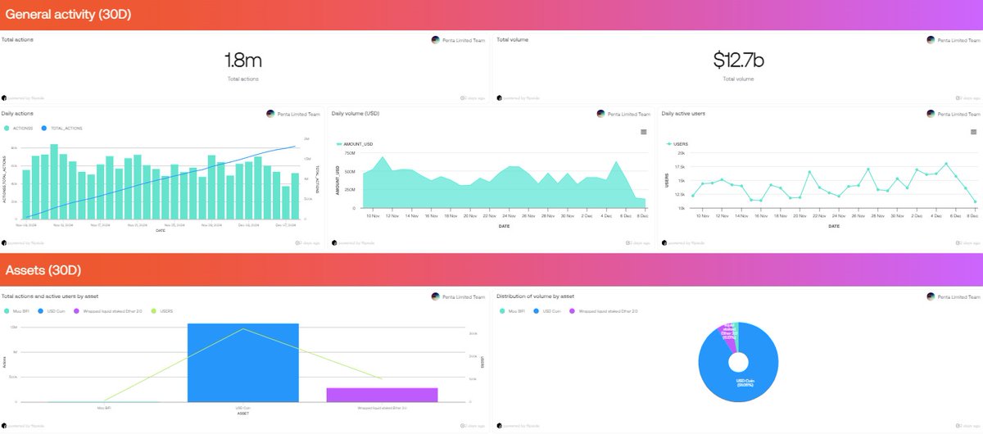Open Penta Limited Team link on Daily actions card
983x434 pixels.
[299, 114]
